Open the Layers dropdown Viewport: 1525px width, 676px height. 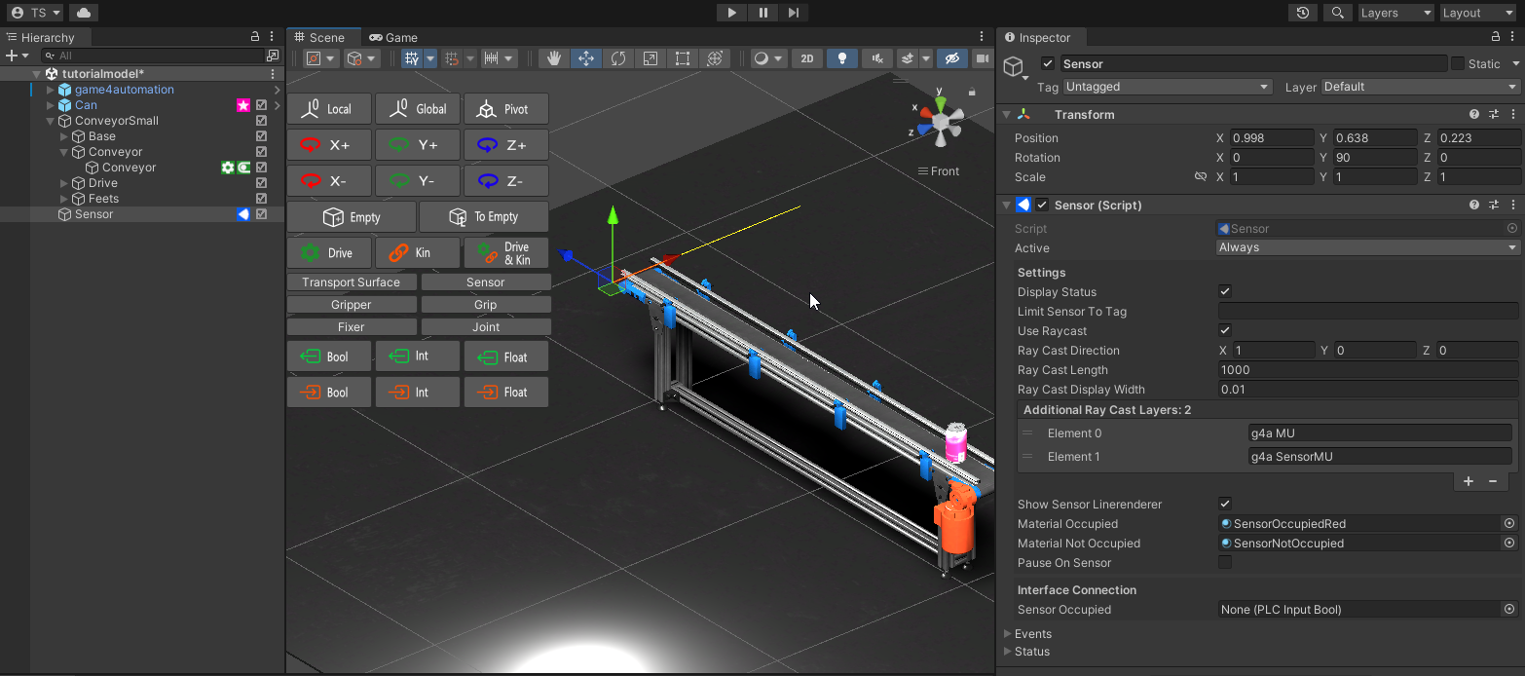pos(1395,13)
